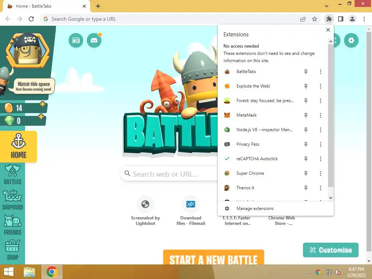
Task: Open Manage extensions
Action: click(276, 209)
